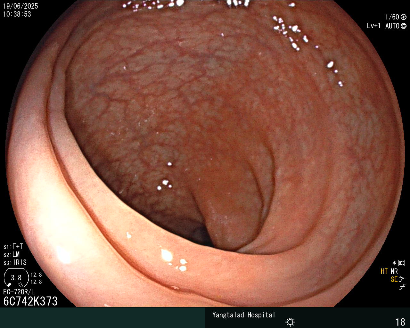This screenshot has width=410, height=328.
Task: Click the AUTO iris mode label
Action: click(392, 26)
